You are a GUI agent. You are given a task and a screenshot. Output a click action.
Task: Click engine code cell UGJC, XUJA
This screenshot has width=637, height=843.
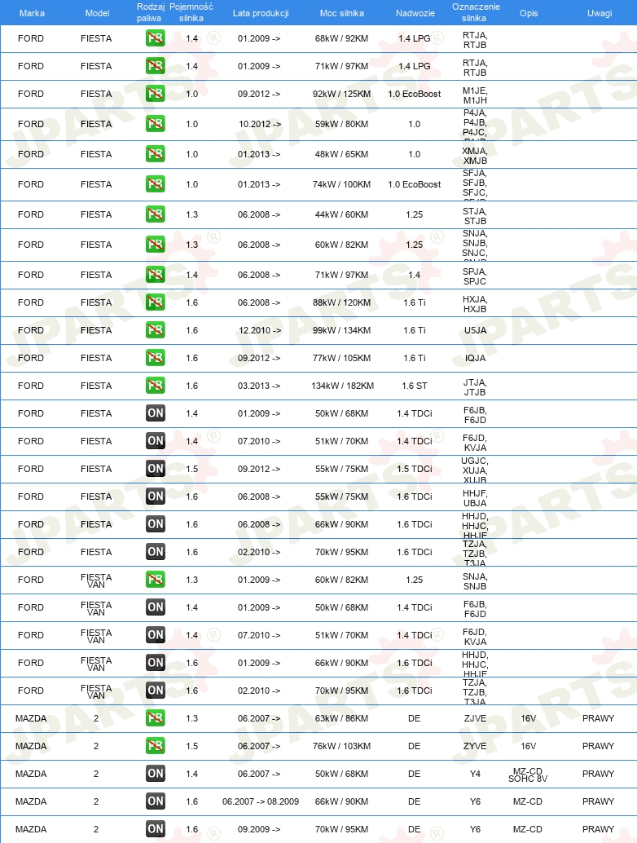(475, 470)
